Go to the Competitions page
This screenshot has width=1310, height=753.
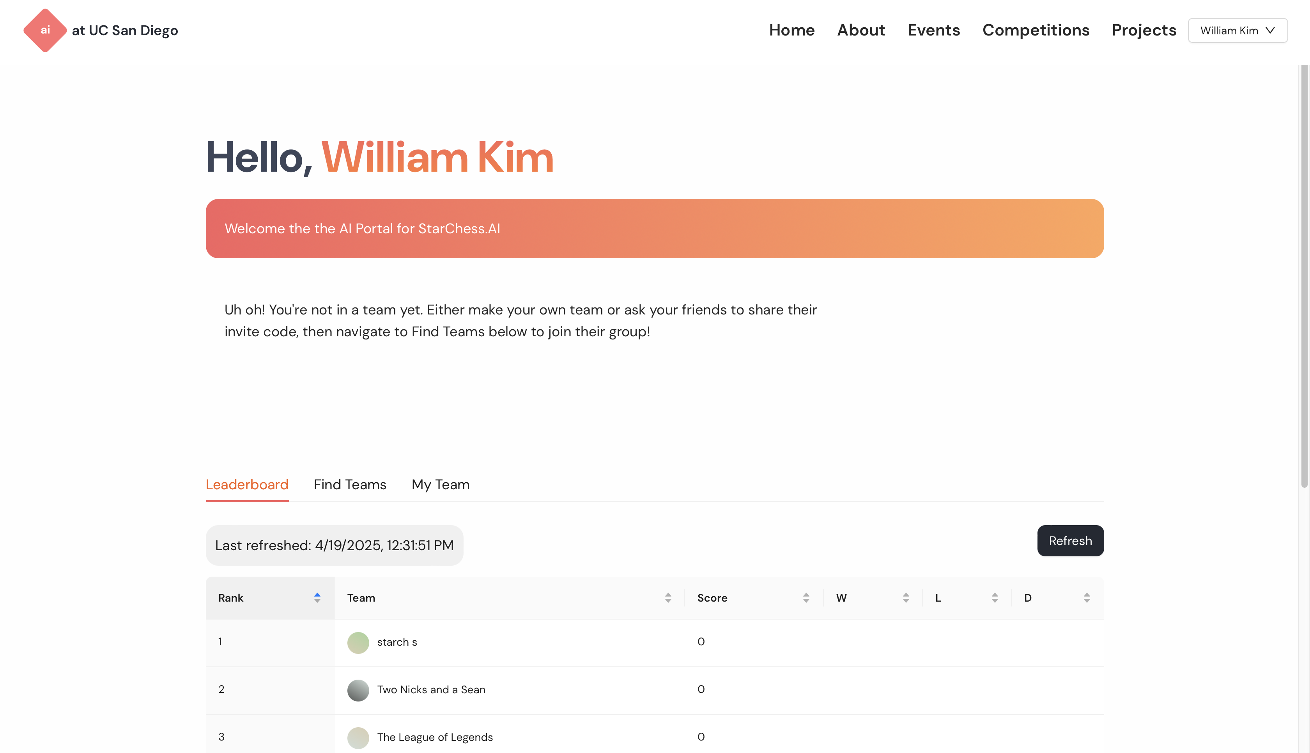pos(1036,30)
